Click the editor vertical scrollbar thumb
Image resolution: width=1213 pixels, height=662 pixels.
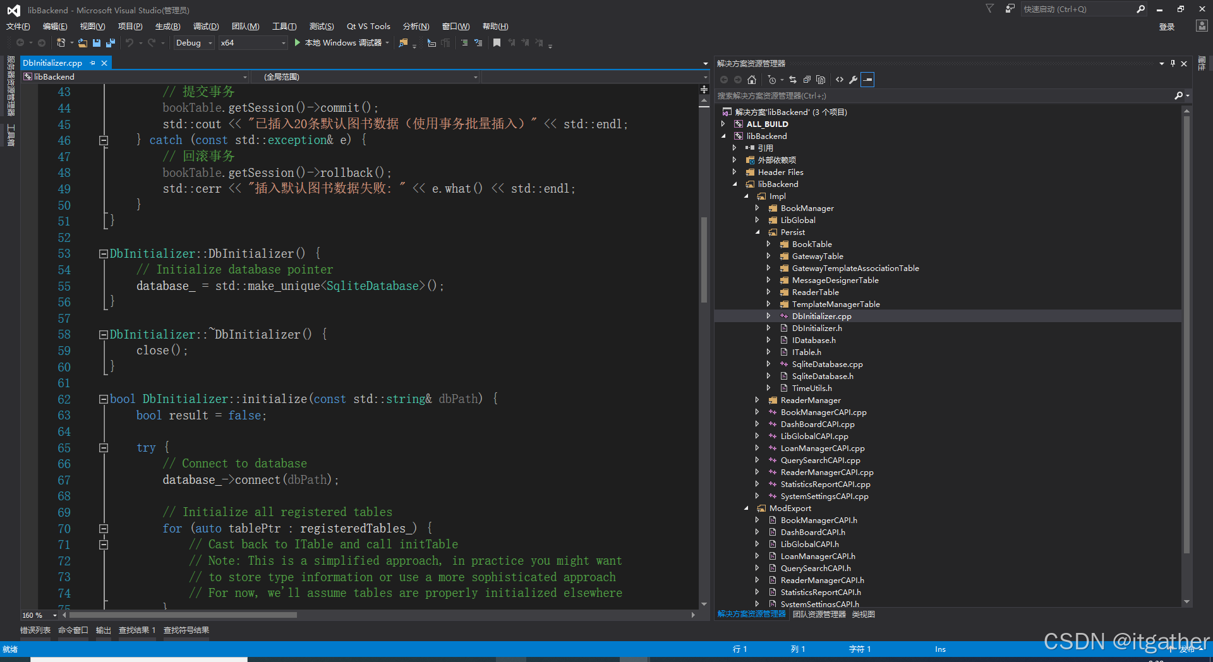click(x=704, y=259)
